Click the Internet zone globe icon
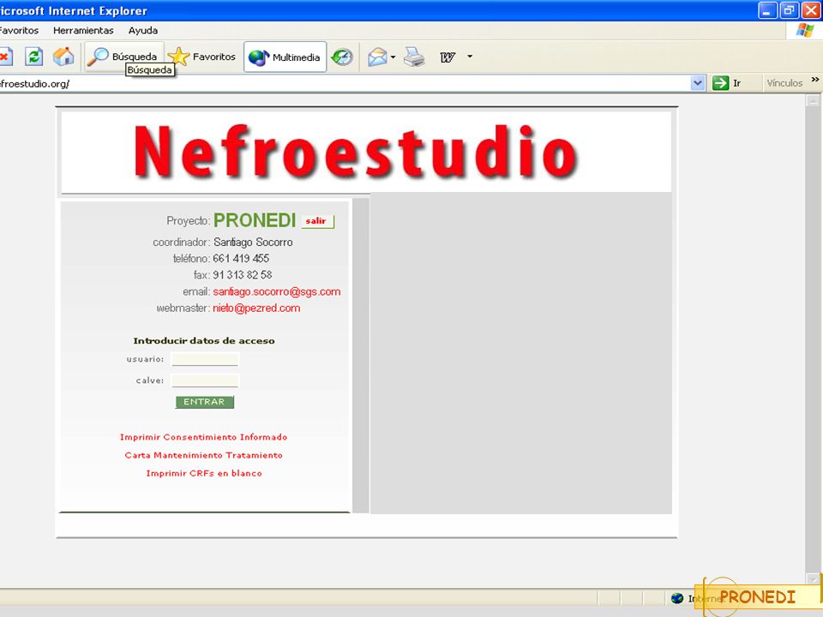This screenshot has width=823, height=617. [x=677, y=598]
